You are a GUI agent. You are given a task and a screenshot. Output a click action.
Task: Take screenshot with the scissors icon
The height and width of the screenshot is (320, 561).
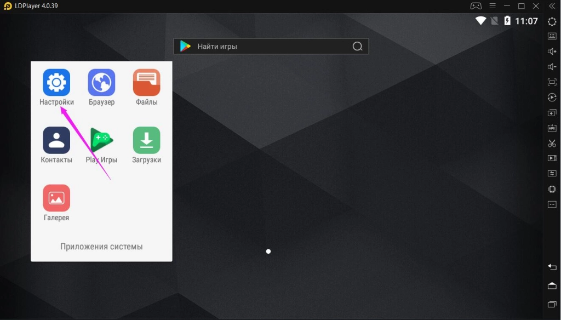[552, 144]
